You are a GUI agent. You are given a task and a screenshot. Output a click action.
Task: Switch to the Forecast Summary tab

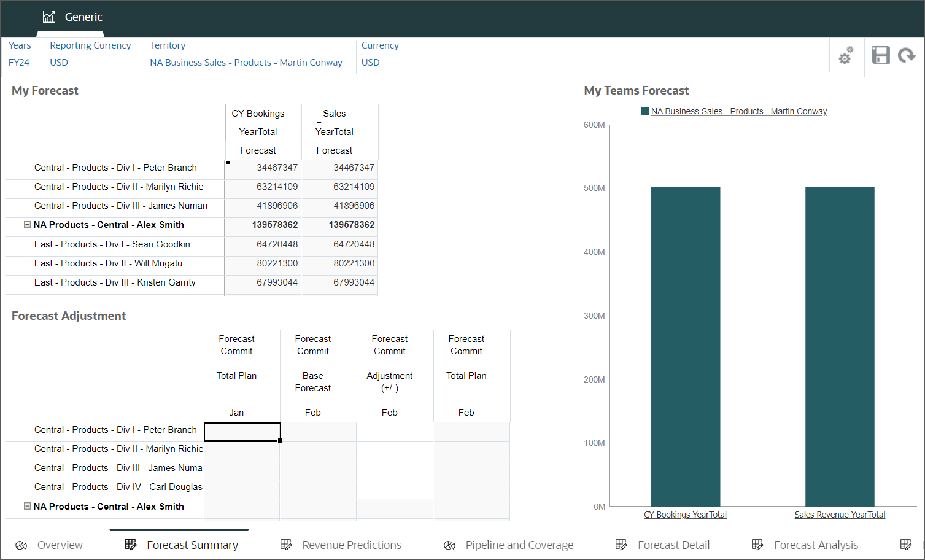(192, 545)
